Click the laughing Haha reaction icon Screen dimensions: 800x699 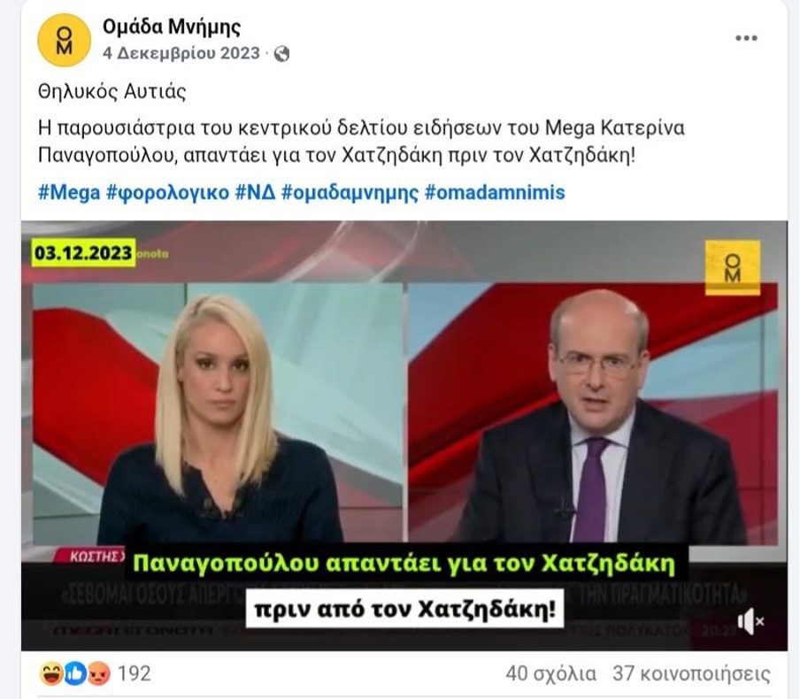tap(50, 673)
